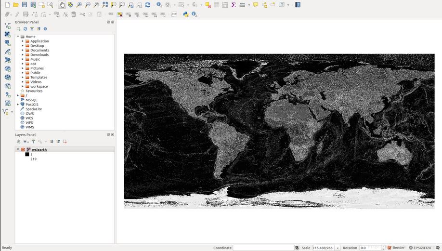Open the Measure tool dropdown arrow
The height and width of the screenshot is (251, 442).
[x=249, y=5]
